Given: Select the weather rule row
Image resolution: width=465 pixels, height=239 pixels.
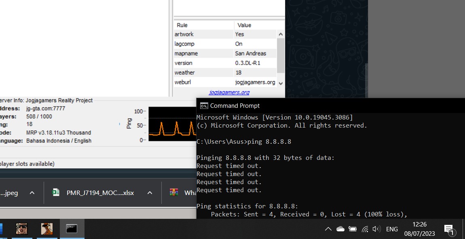Looking at the screenshot, I should (225, 73).
